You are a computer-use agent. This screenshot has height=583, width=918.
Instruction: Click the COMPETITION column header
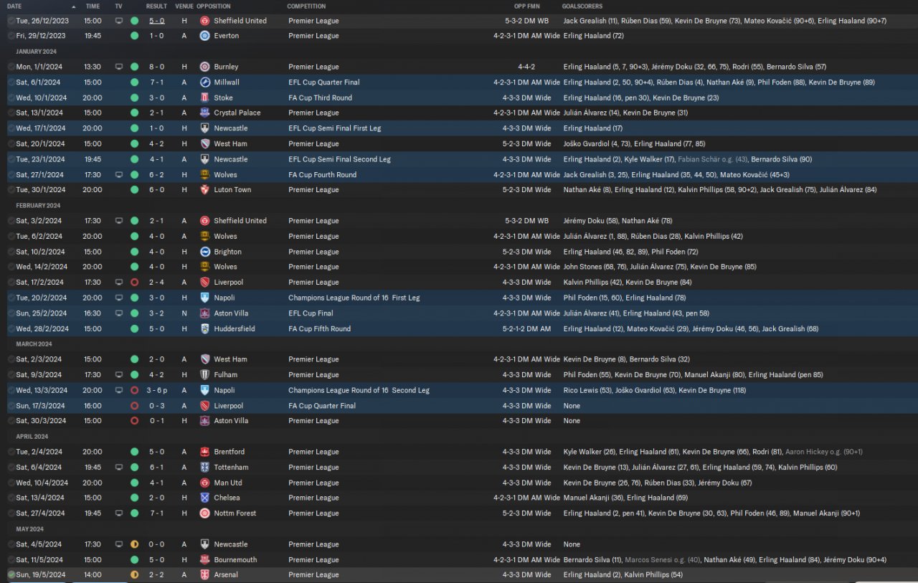click(x=306, y=6)
